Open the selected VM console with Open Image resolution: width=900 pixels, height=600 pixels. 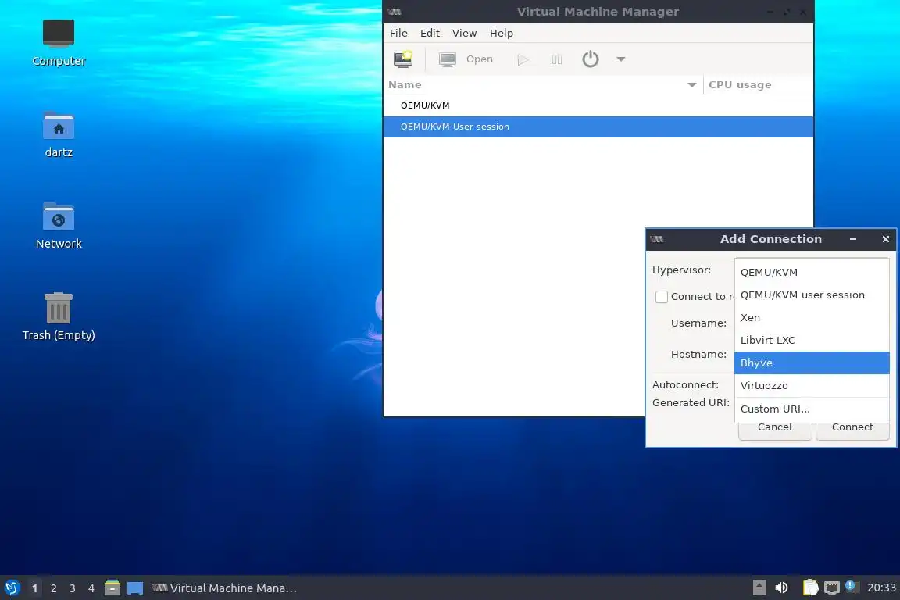[466, 59]
